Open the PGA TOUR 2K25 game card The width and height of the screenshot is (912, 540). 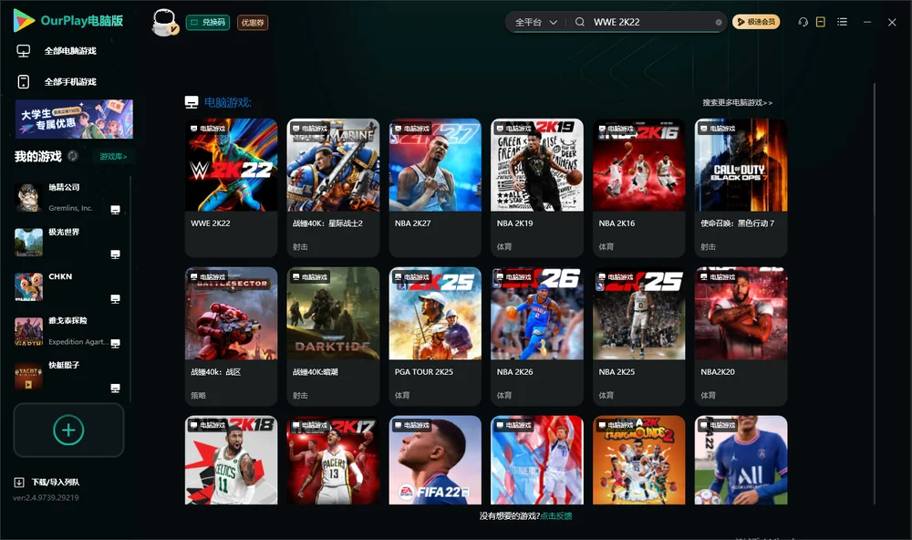point(435,337)
